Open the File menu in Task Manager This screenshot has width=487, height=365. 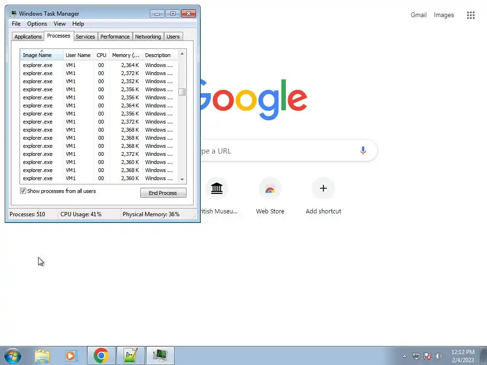[16, 24]
